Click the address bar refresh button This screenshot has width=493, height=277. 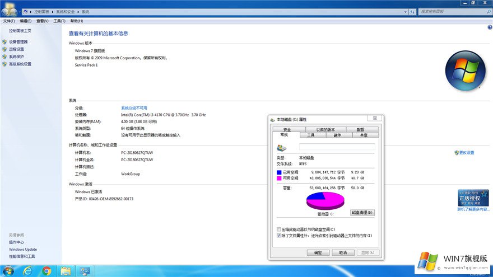412,12
